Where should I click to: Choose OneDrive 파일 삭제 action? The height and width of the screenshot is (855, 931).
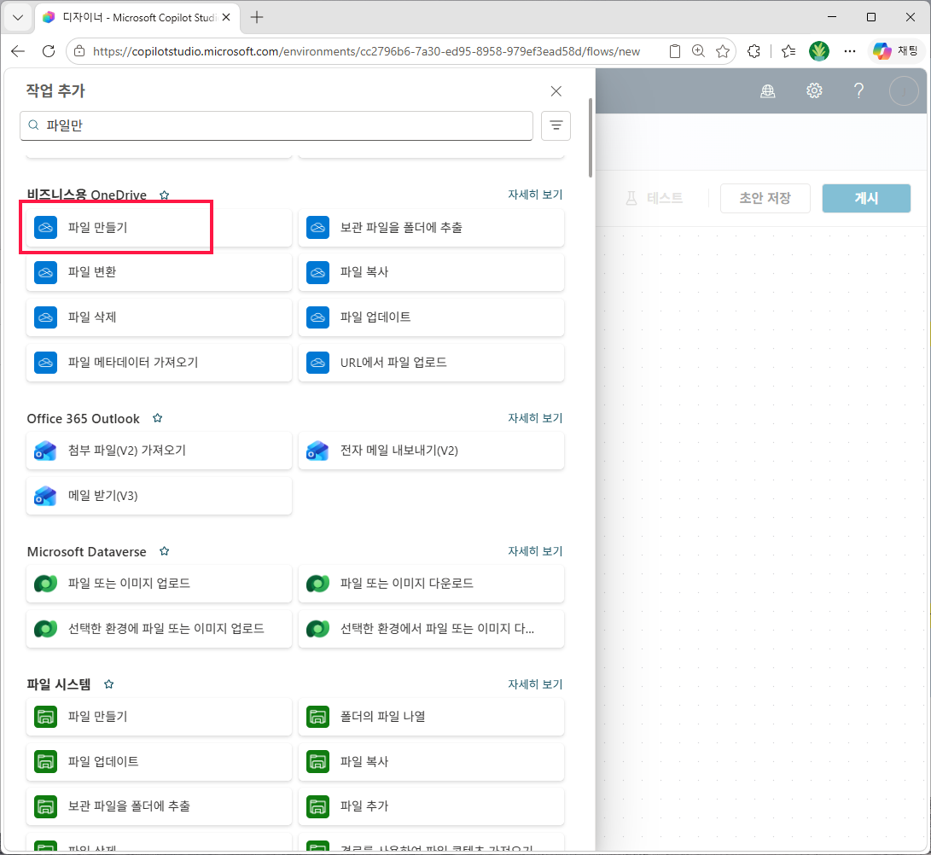pos(159,317)
